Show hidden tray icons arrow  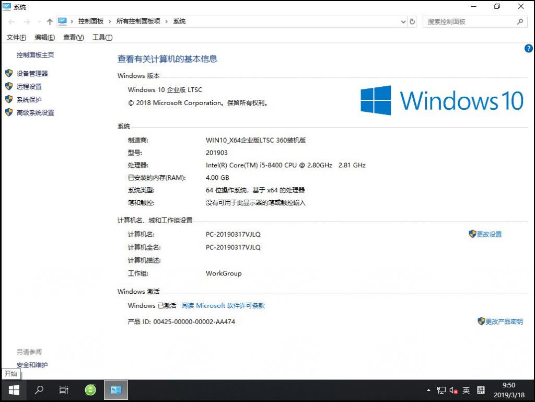point(428,390)
